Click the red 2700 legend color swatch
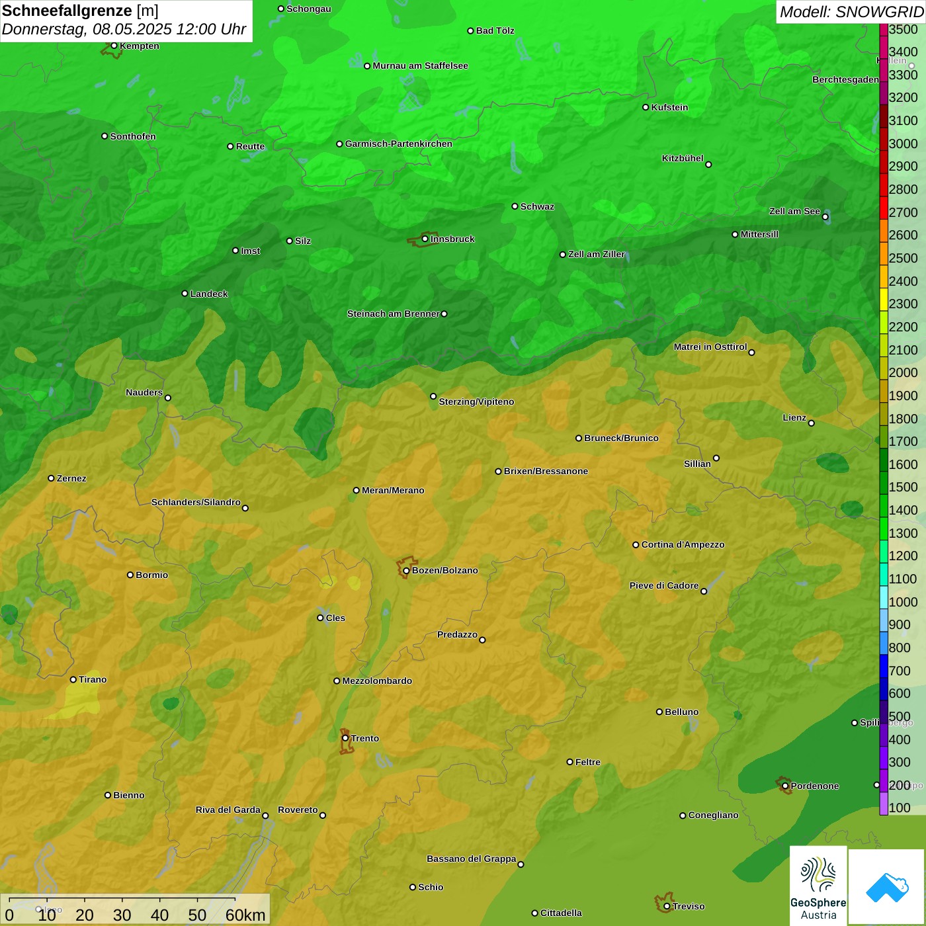926x926 pixels. [x=884, y=208]
